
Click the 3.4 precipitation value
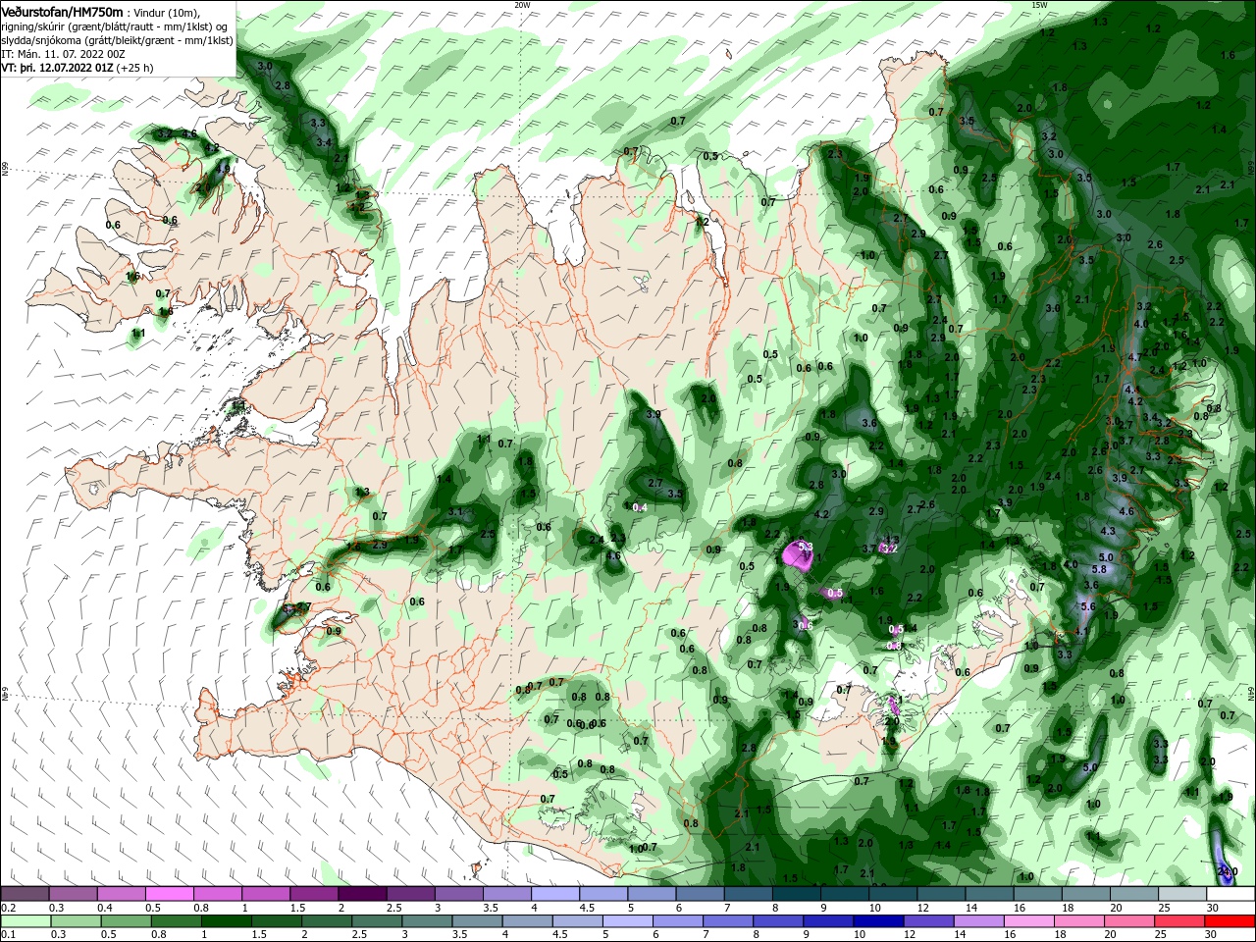325,142
